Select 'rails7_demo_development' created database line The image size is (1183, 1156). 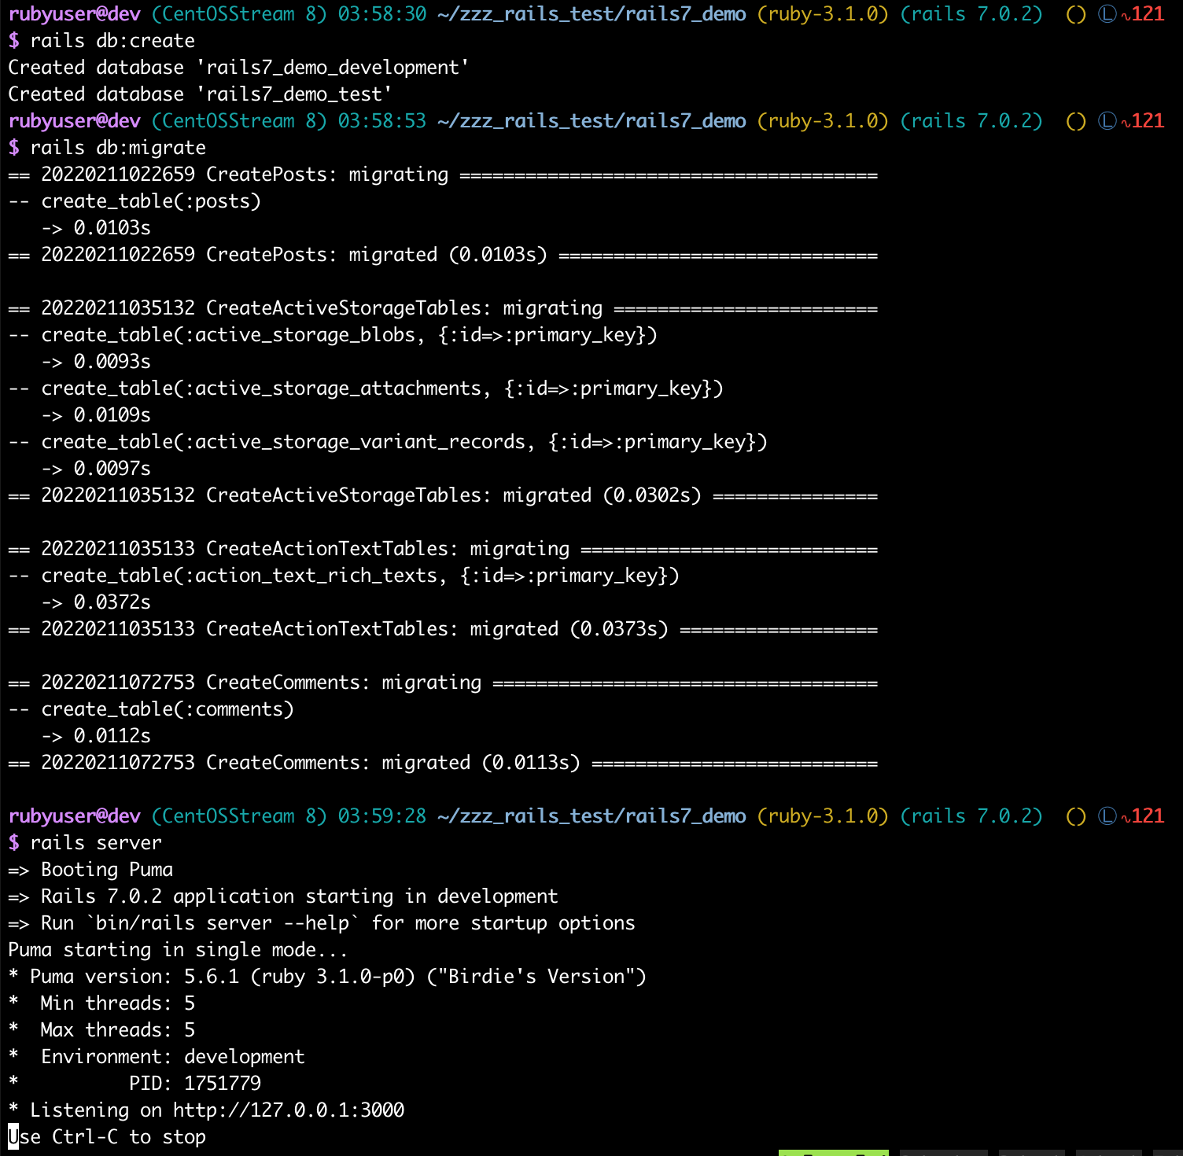(x=239, y=68)
